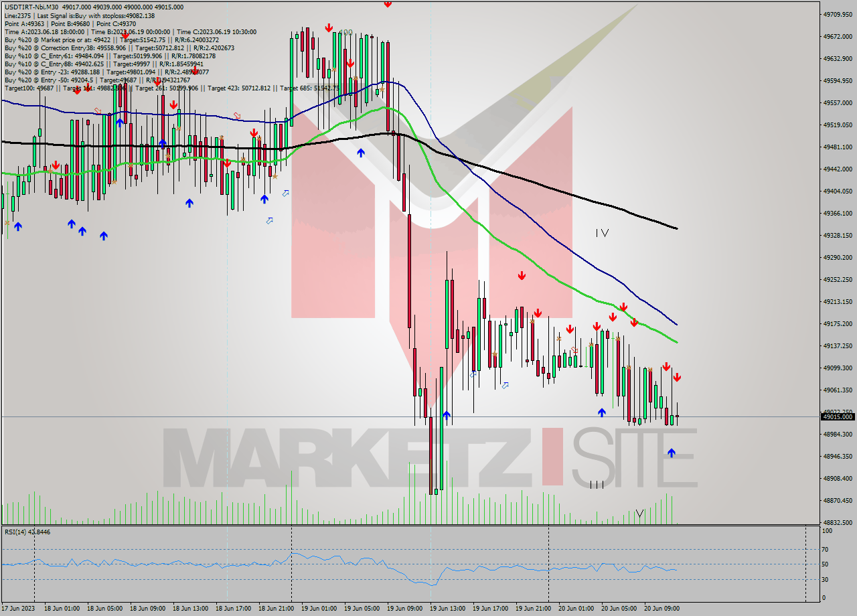The height and width of the screenshot is (616, 857).
Task: Click the 49442.000 price axis label
Action: (x=838, y=169)
